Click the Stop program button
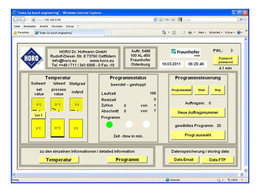Image resolution: width=260 pixels, height=192 pixels. 218,90
